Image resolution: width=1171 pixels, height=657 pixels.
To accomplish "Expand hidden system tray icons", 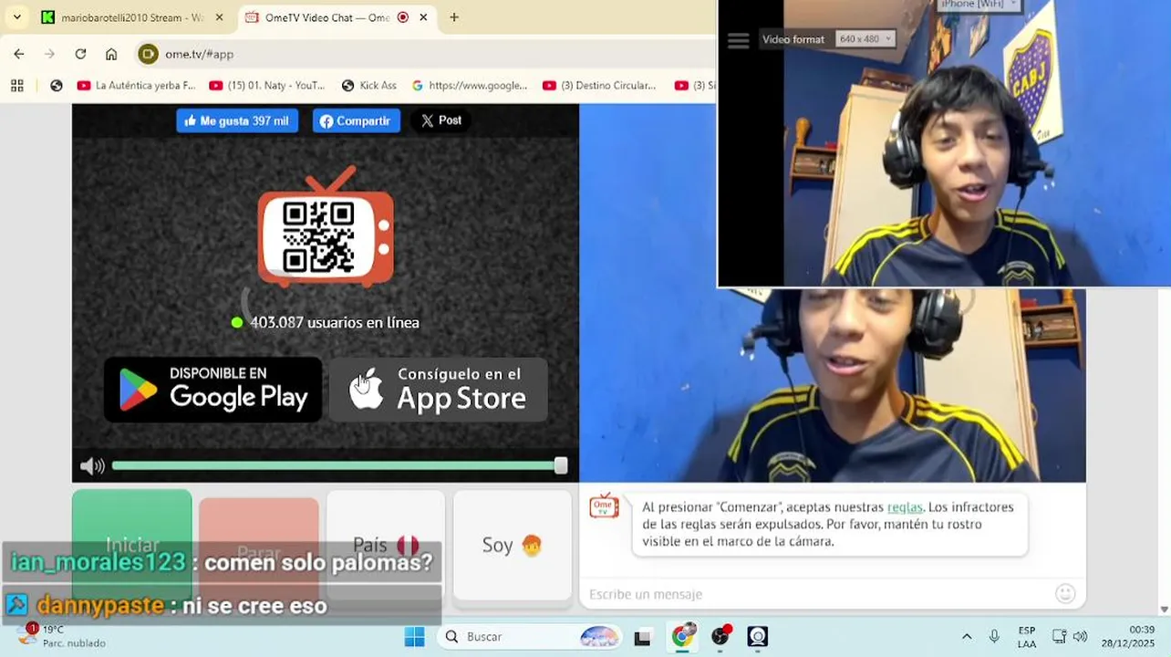I will tap(967, 636).
